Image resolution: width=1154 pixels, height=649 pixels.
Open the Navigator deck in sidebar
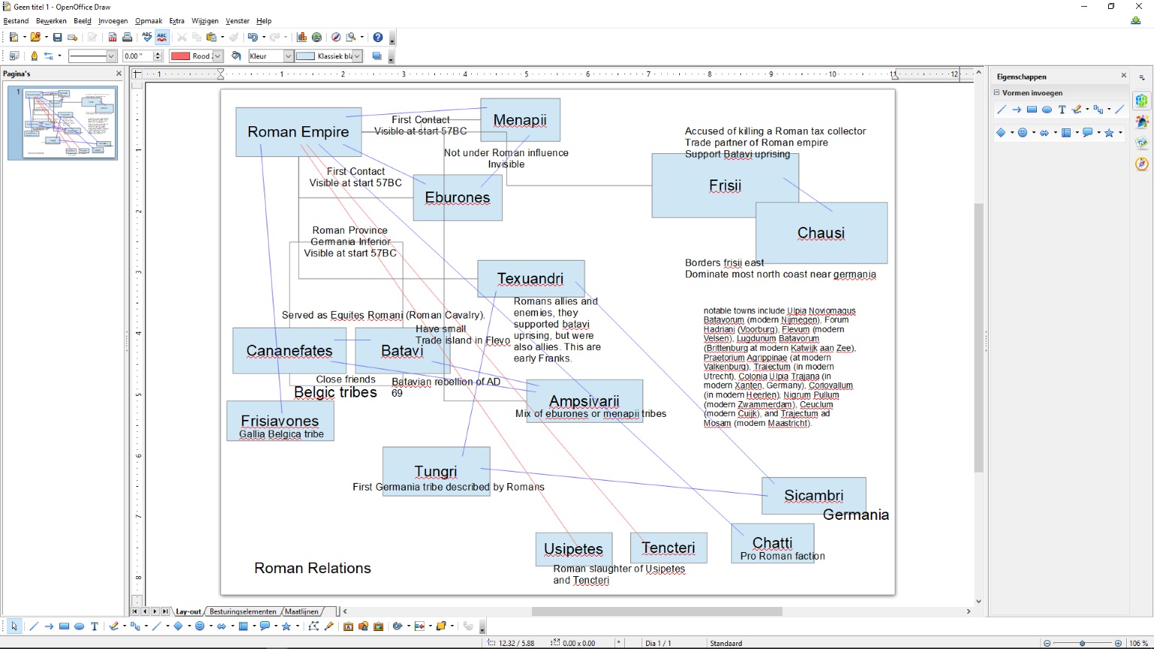1142,164
